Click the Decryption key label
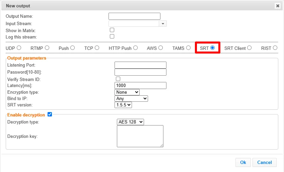284x172 pixels. (22, 136)
